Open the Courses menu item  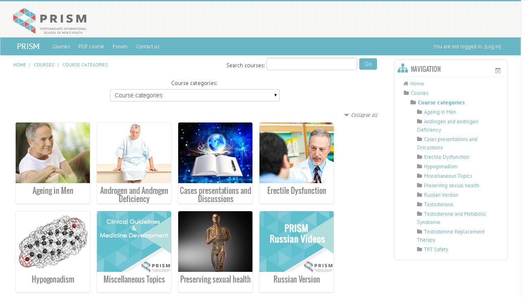[x=61, y=47]
